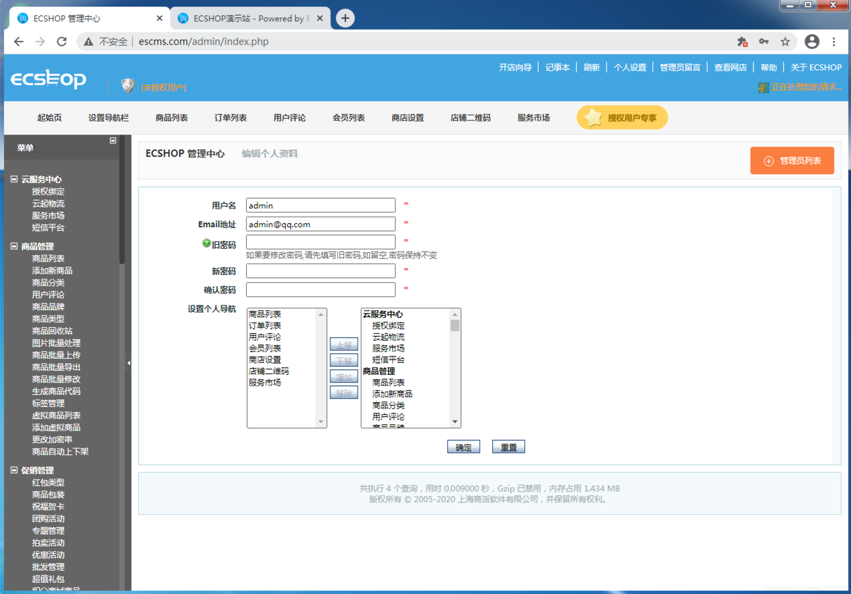Viewport: 851px width, 594px height.
Task: Click the 上移 move-up button
Action: 344,345
